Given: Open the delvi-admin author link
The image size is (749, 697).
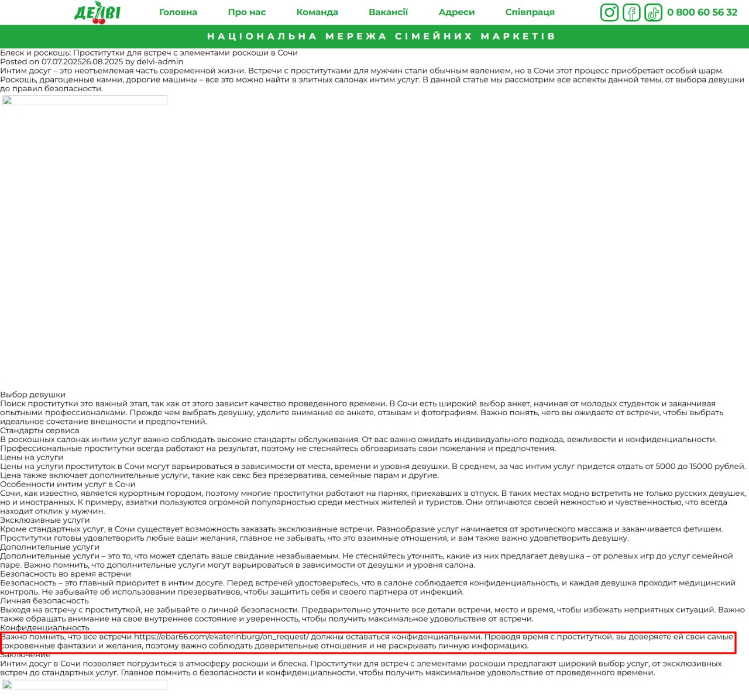Looking at the screenshot, I should (160, 61).
